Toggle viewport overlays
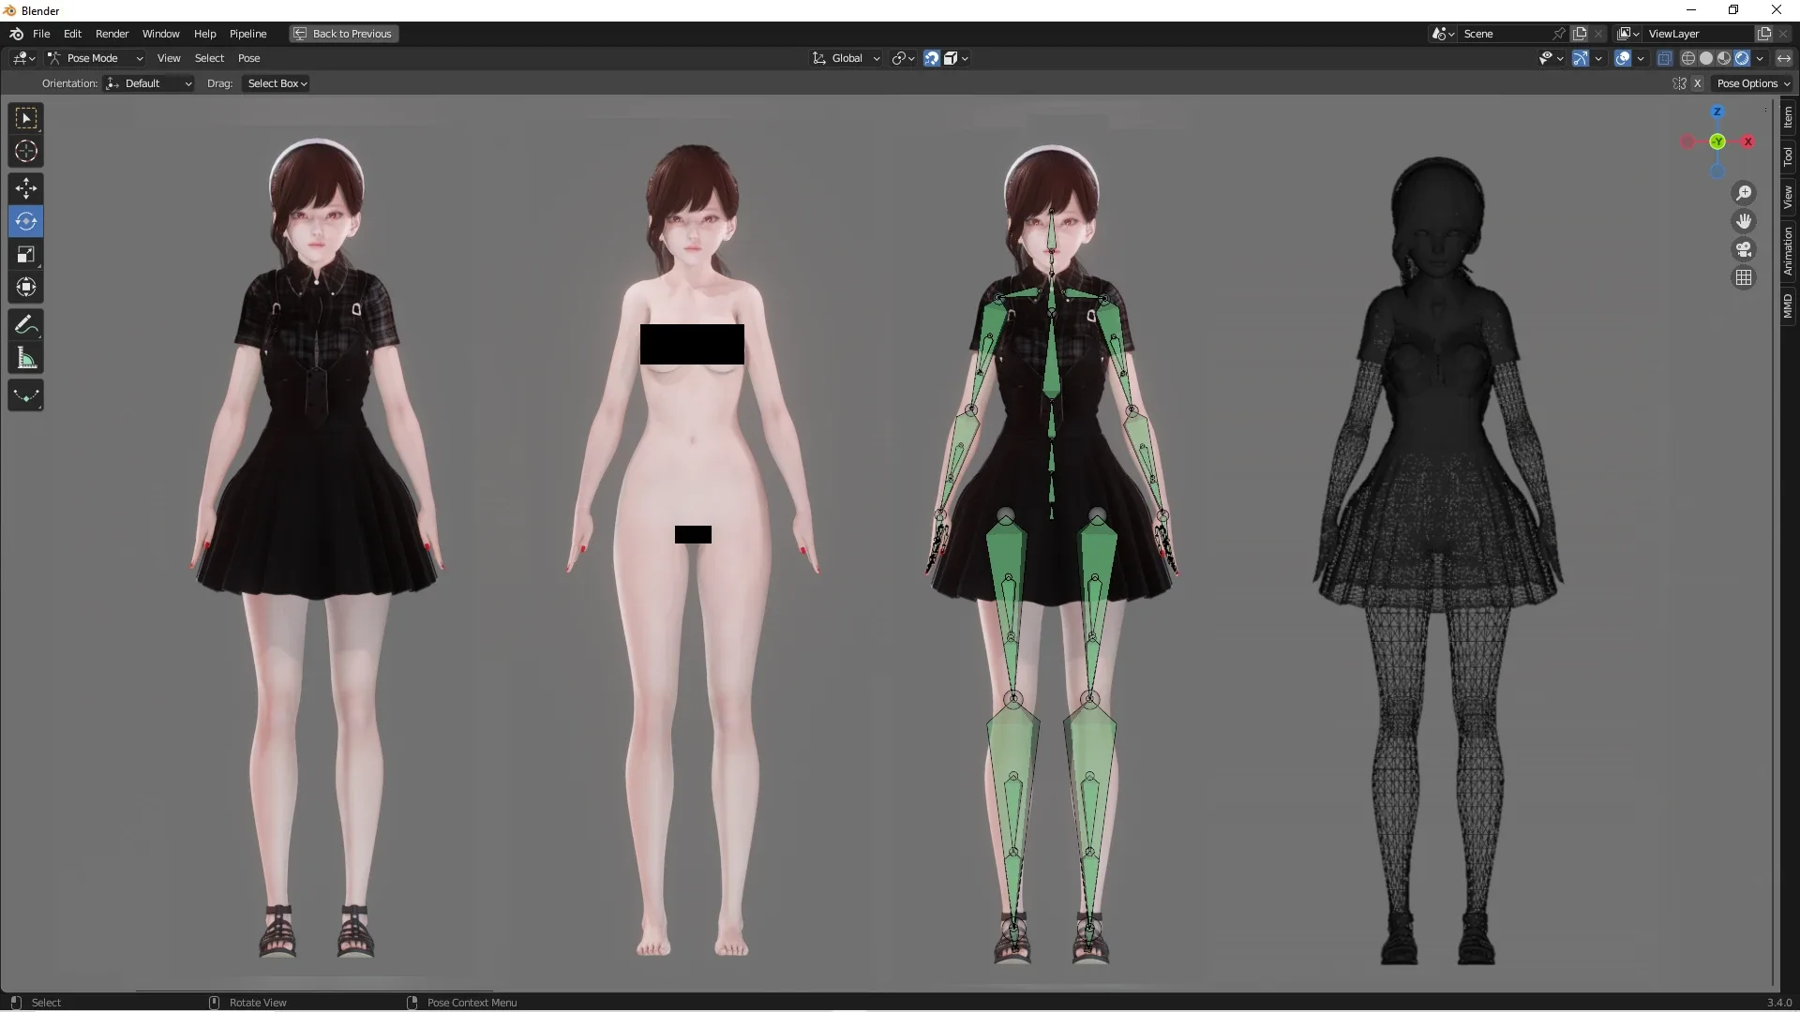This screenshot has width=1800, height=1012. click(x=1624, y=58)
